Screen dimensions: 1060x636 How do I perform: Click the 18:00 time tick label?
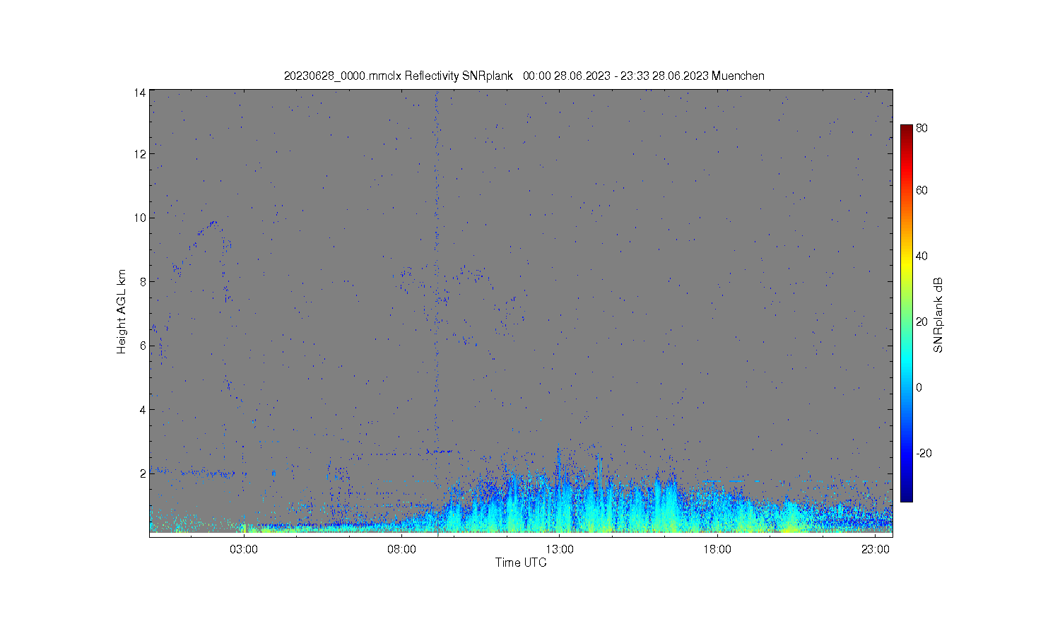pyautogui.click(x=718, y=550)
